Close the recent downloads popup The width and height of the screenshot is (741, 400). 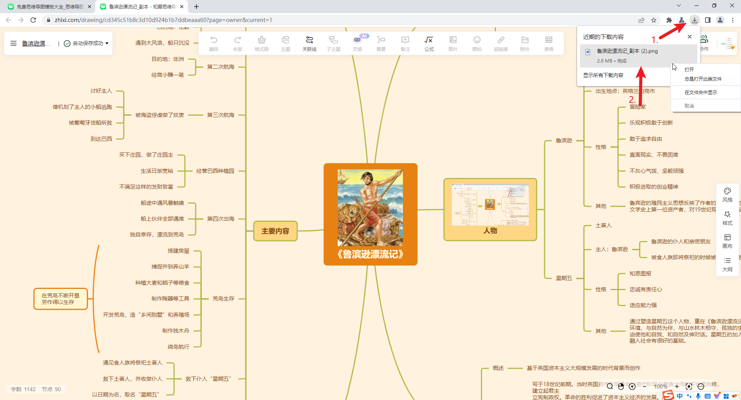tap(690, 37)
